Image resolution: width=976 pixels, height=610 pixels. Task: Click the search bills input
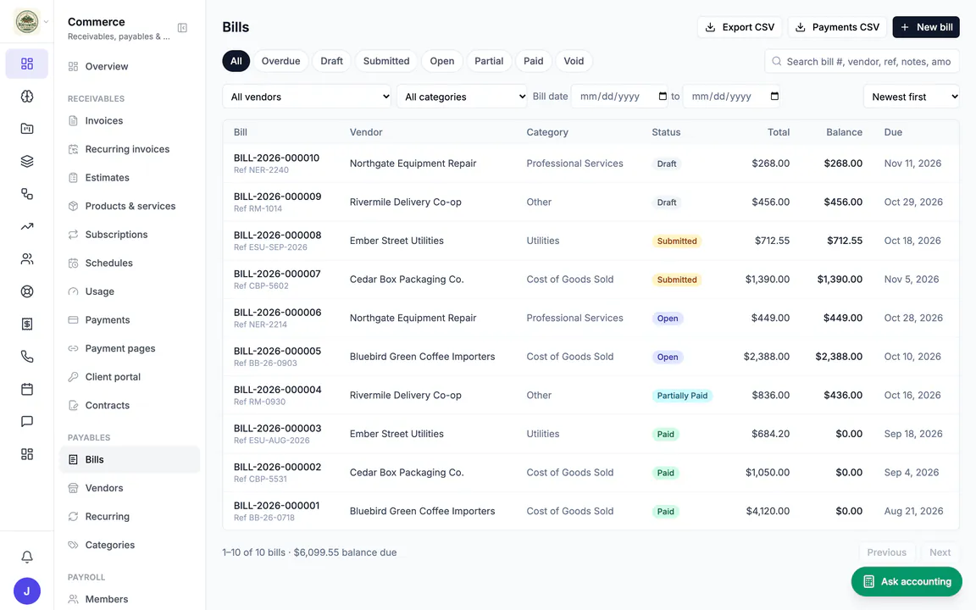(x=862, y=62)
